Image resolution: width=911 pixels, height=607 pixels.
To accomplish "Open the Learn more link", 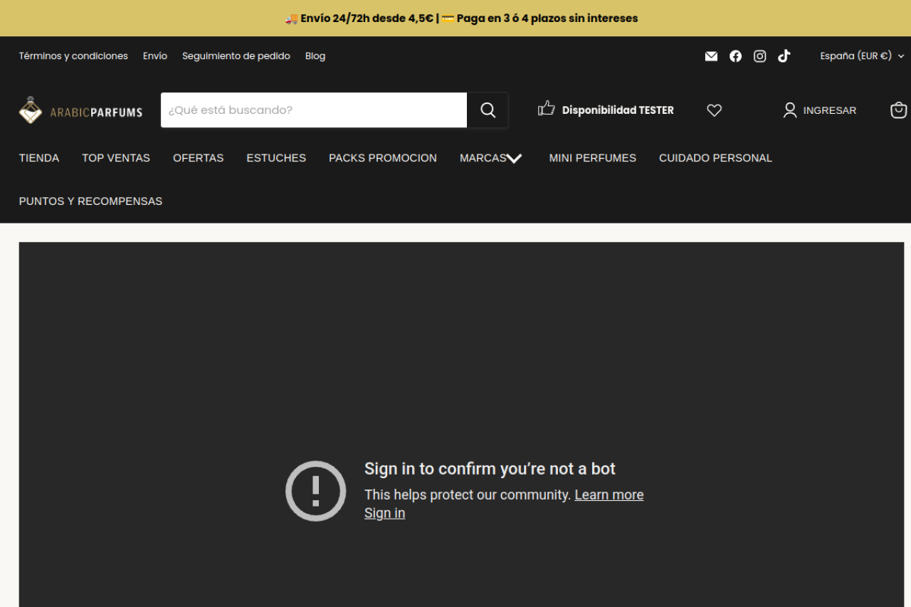I will 609,495.
